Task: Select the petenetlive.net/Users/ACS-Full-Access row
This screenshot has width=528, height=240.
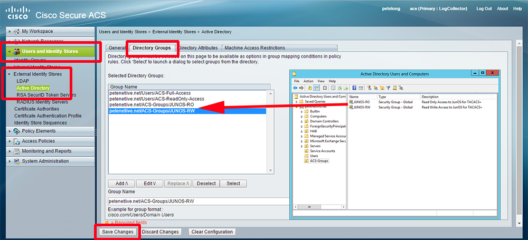Action: pyautogui.click(x=187, y=93)
